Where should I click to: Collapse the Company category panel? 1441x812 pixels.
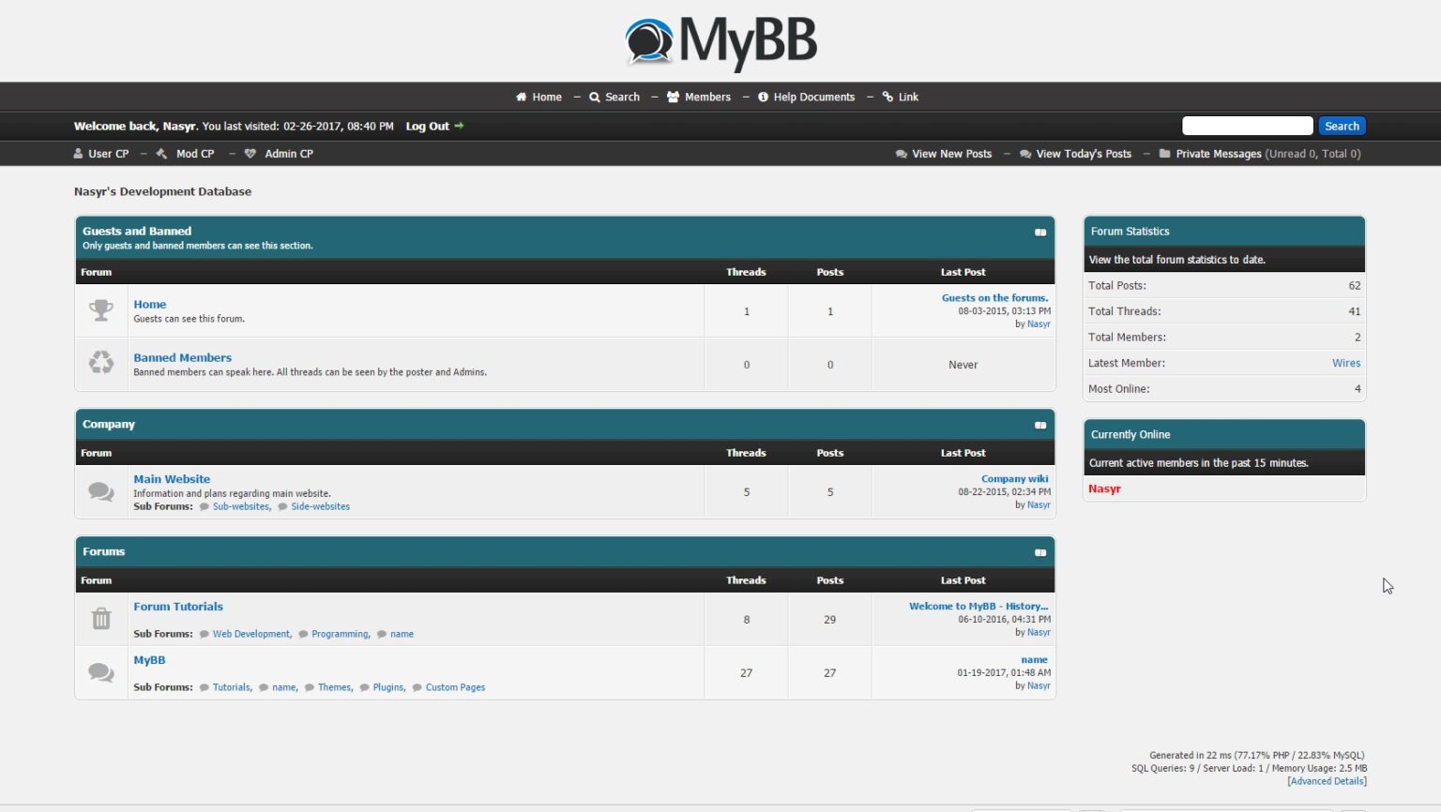click(x=1040, y=424)
